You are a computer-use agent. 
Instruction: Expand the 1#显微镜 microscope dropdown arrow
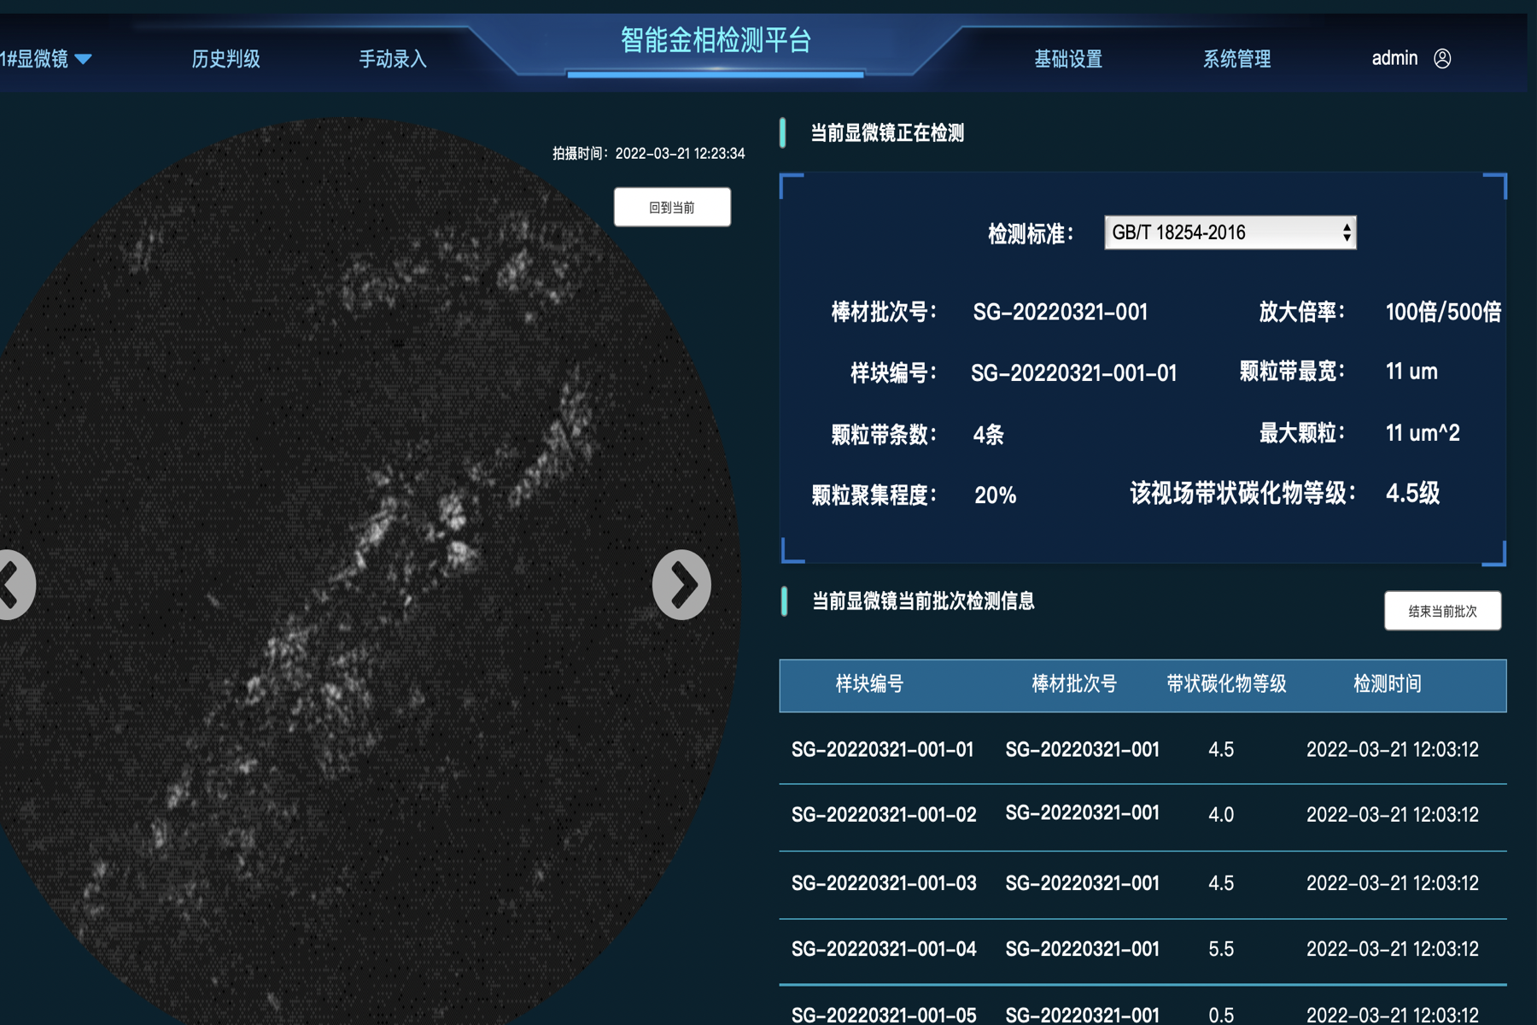[x=84, y=59]
